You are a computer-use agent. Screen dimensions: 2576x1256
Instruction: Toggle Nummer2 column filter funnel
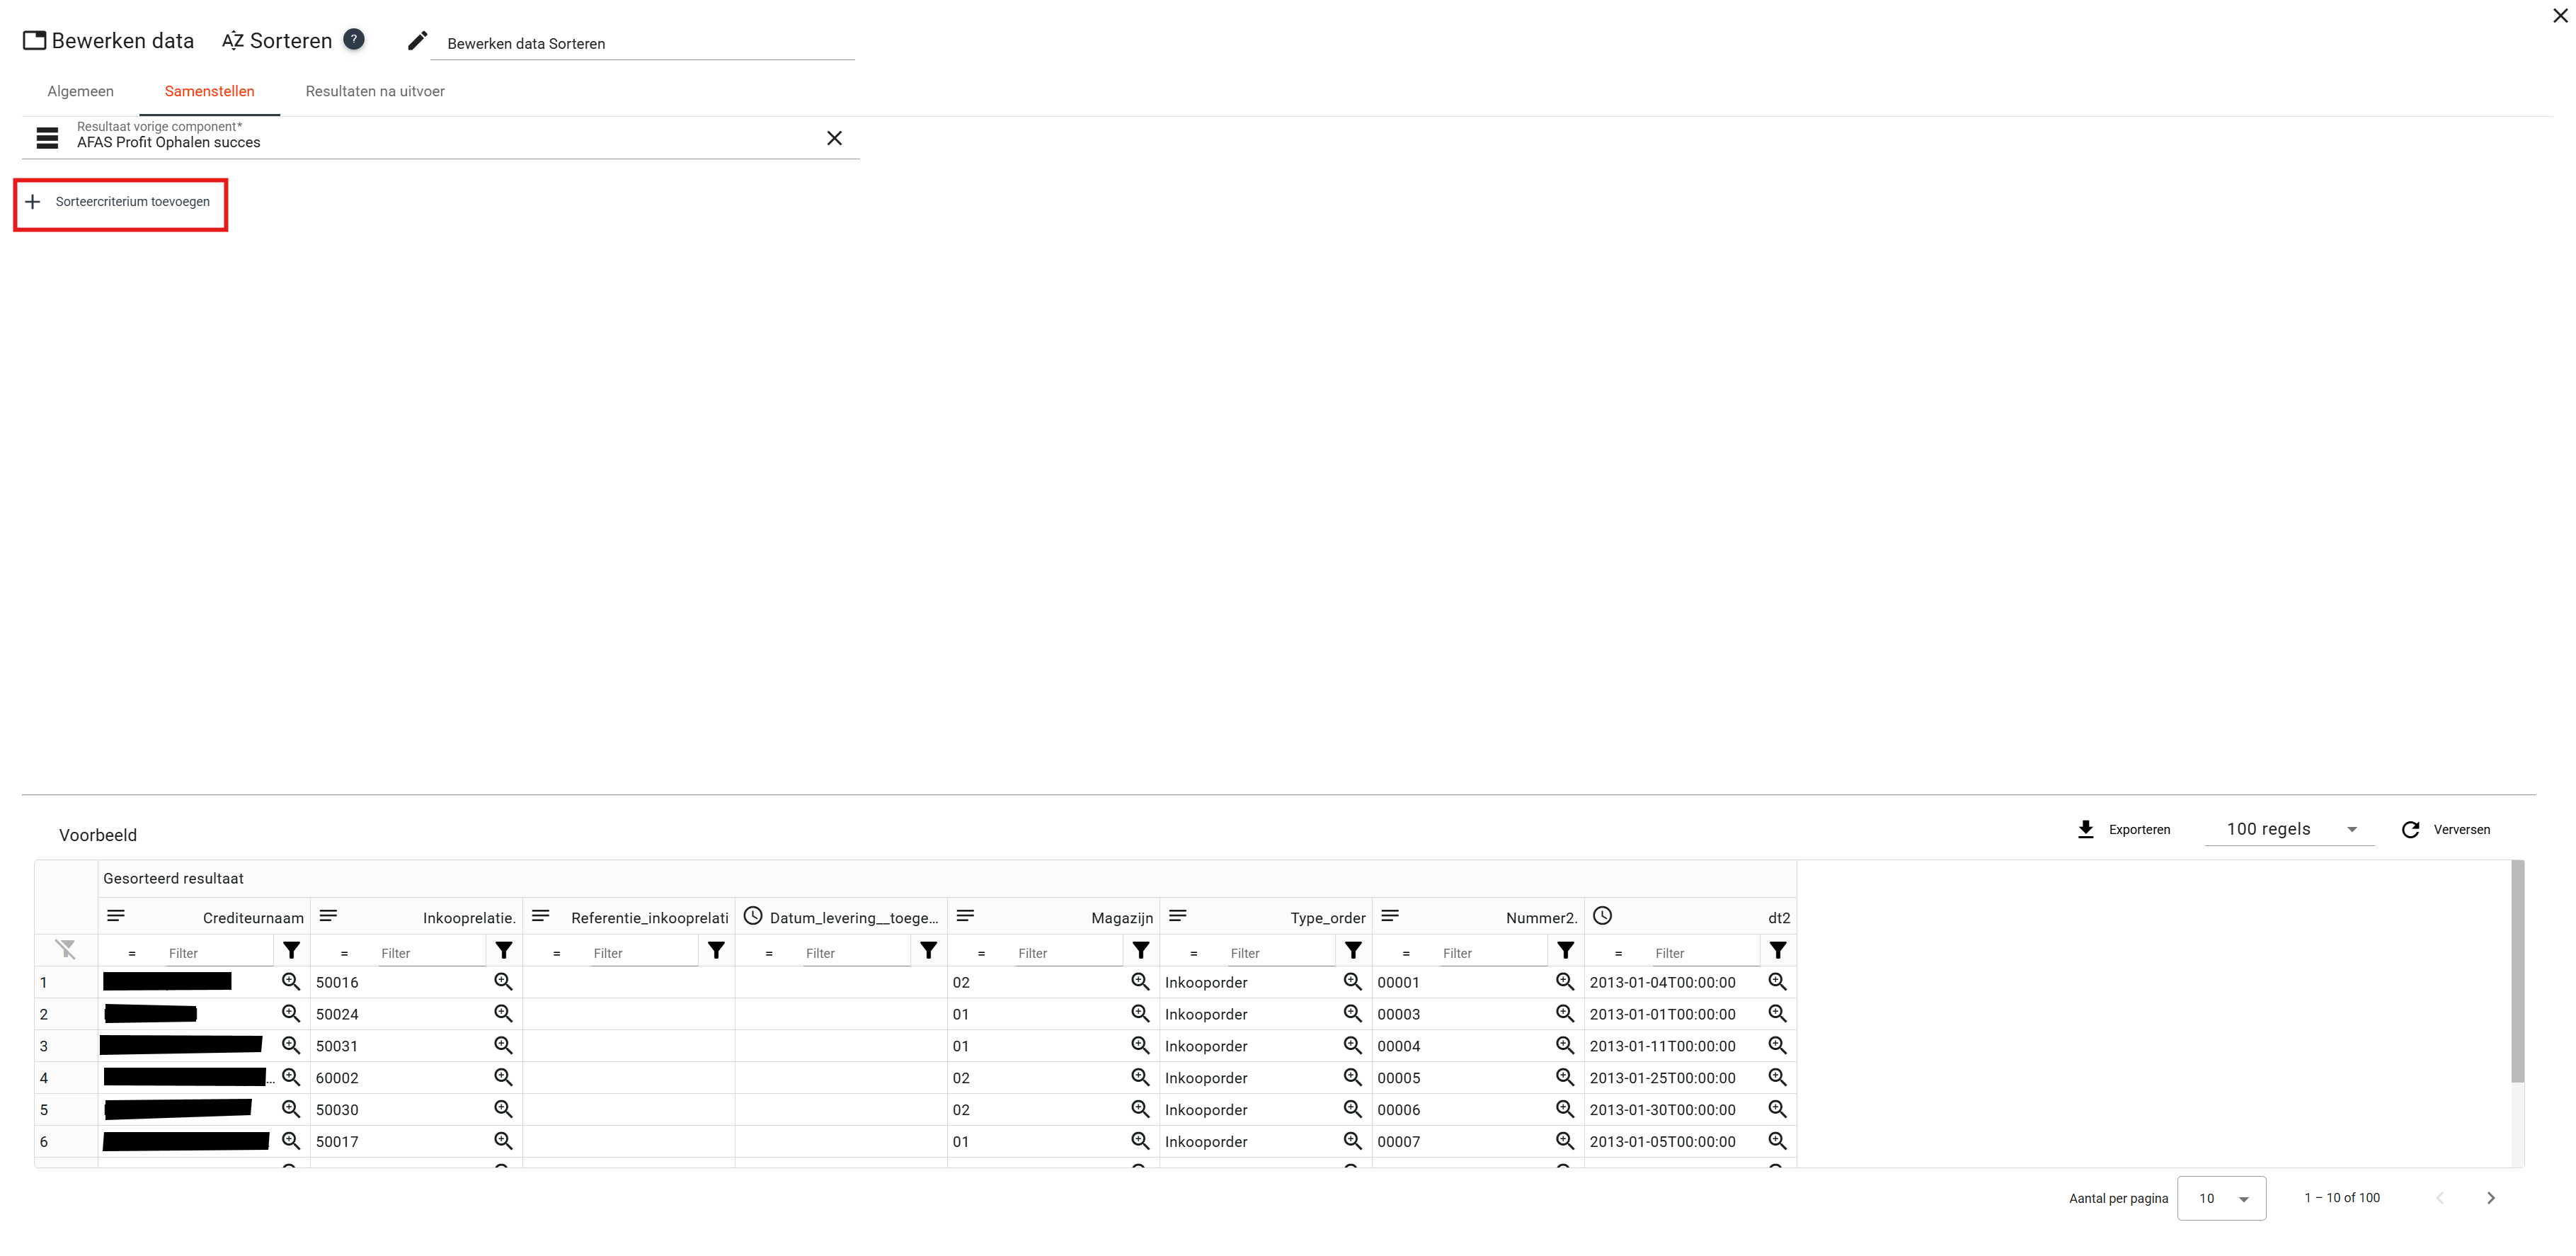pyautogui.click(x=1565, y=951)
